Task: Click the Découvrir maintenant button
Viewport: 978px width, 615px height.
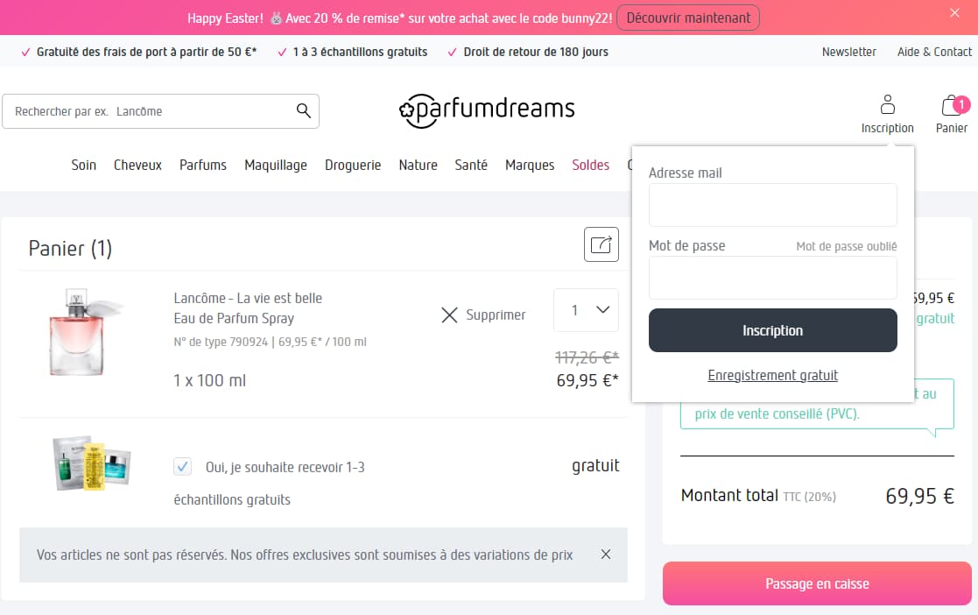Action: tap(688, 18)
